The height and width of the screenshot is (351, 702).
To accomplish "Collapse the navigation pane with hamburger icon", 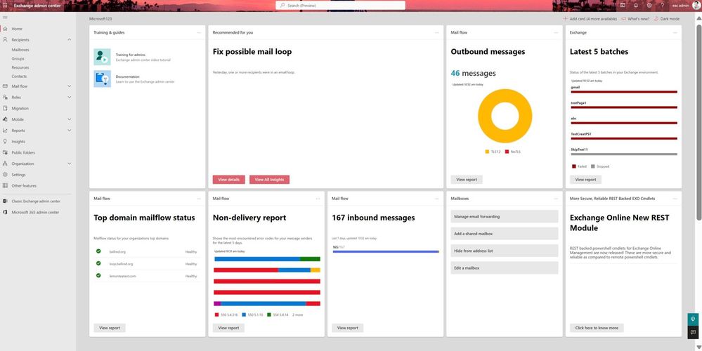I will pyautogui.click(x=5, y=18).
